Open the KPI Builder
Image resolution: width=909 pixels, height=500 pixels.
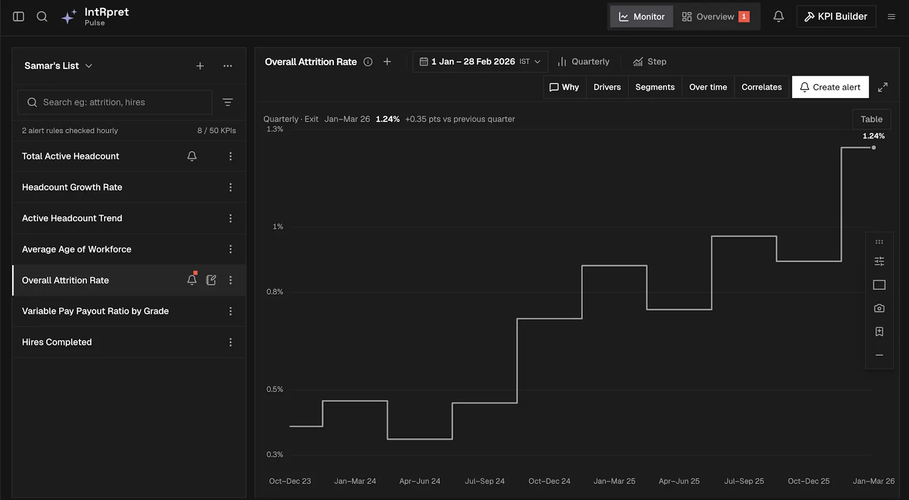tap(836, 16)
